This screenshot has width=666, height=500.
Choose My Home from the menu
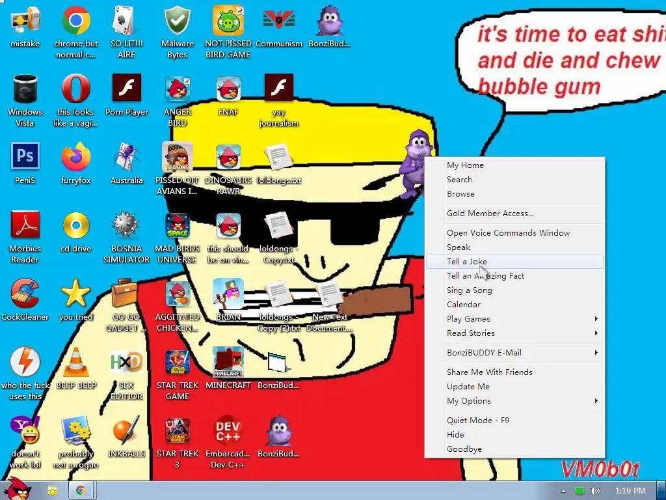click(x=514, y=165)
